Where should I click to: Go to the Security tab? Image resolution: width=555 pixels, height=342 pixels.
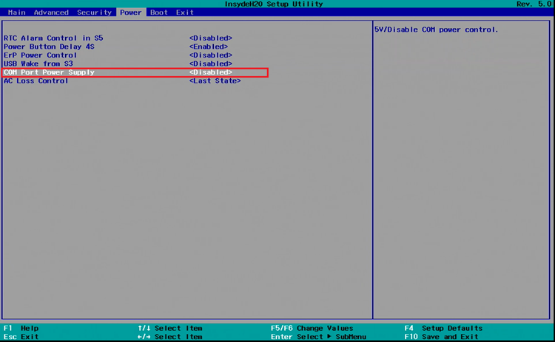pyautogui.click(x=94, y=13)
